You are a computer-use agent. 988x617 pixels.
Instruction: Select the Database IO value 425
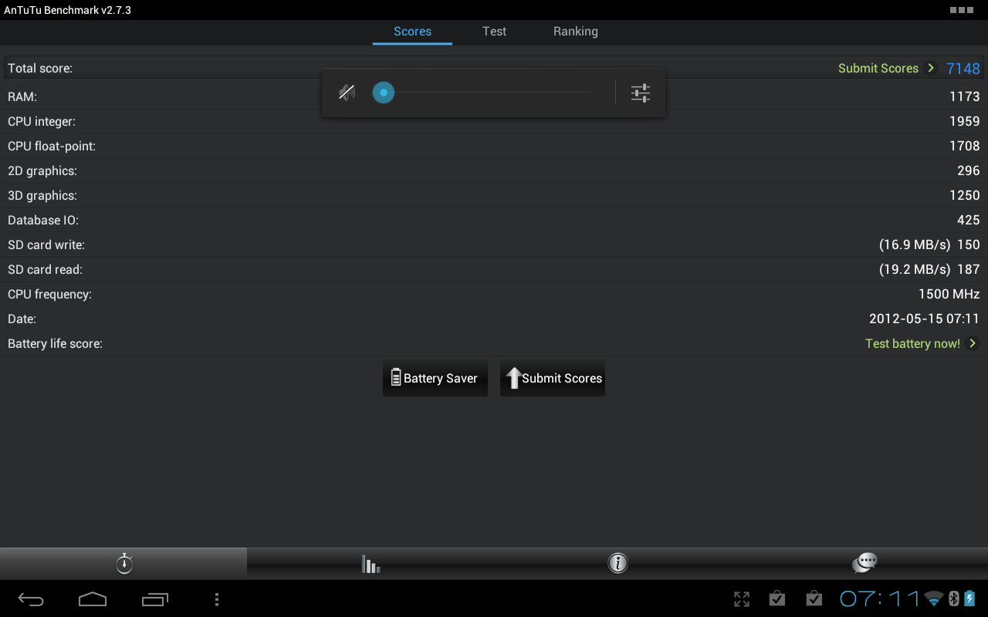(x=969, y=220)
